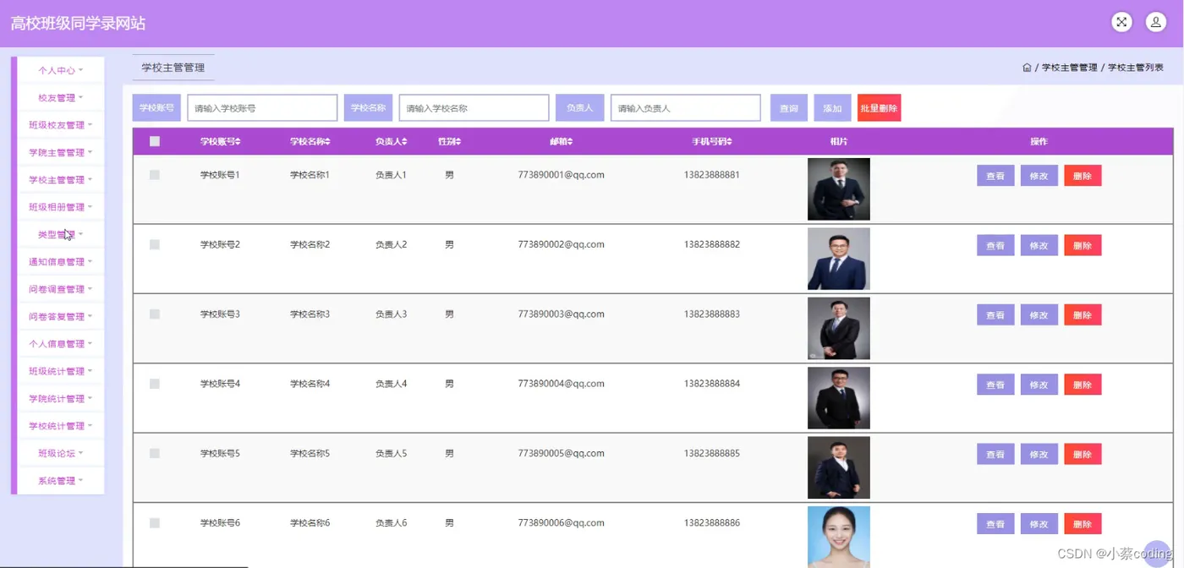Viewport: 1184px width, 568px height.
Task: Sort the 邮箱 column using its arrows
Action: tap(570, 141)
